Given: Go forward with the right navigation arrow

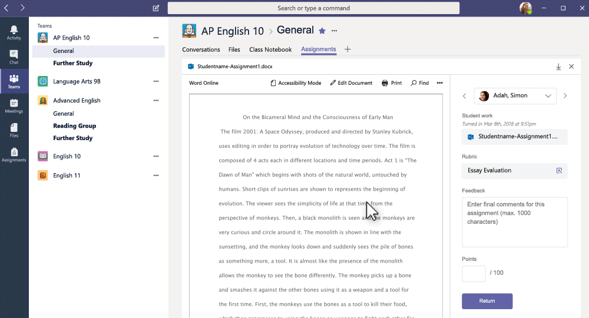Looking at the screenshot, I should 22,8.
